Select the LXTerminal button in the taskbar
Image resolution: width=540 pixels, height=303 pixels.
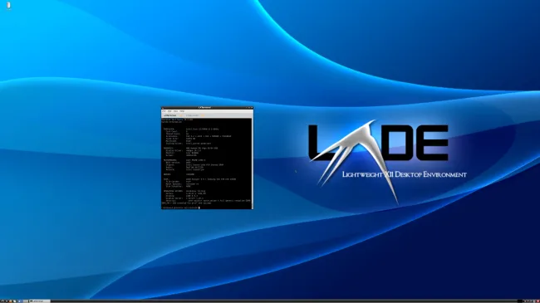(40, 301)
